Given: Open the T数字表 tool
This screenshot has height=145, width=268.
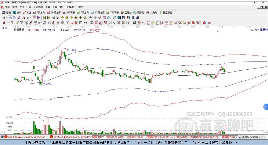Looking at the screenshot, I should click(x=113, y=13).
